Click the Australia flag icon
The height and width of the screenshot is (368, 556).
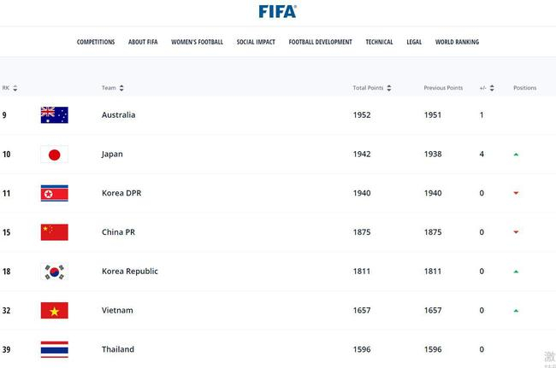tap(54, 115)
